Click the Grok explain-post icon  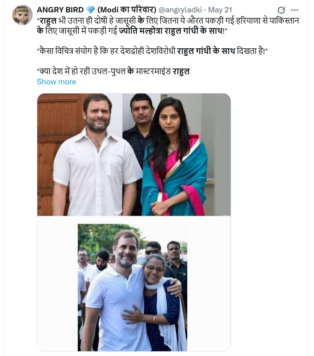click(x=281, y=10)
